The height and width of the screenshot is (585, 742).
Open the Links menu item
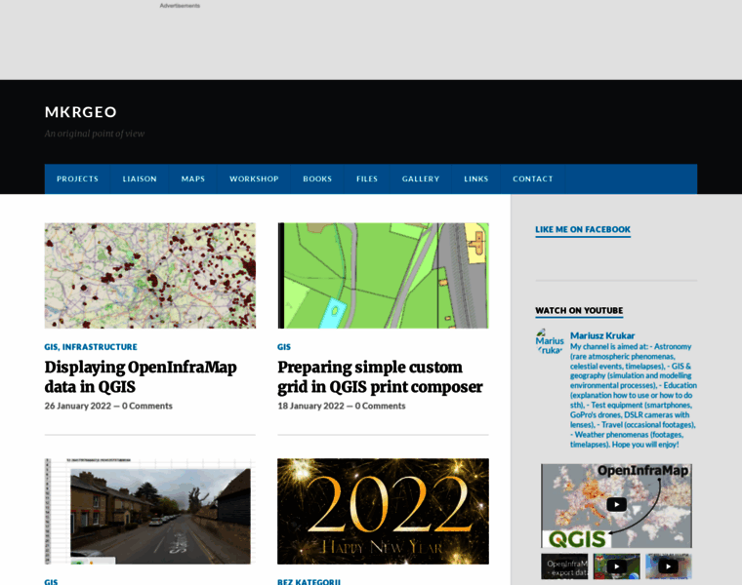[476, 179]
